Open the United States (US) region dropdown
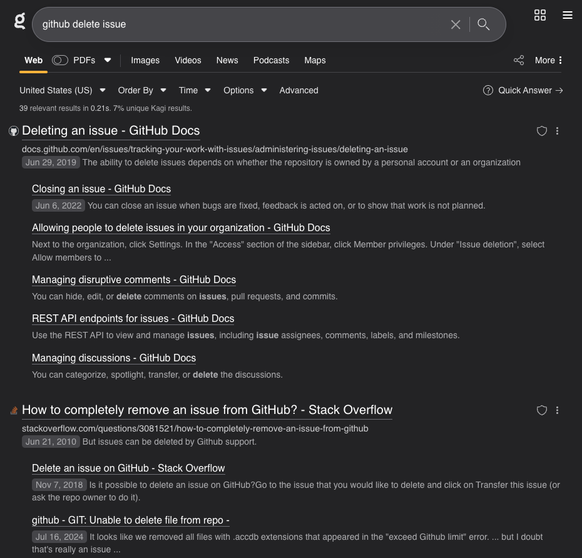 [x=63, y=90]
